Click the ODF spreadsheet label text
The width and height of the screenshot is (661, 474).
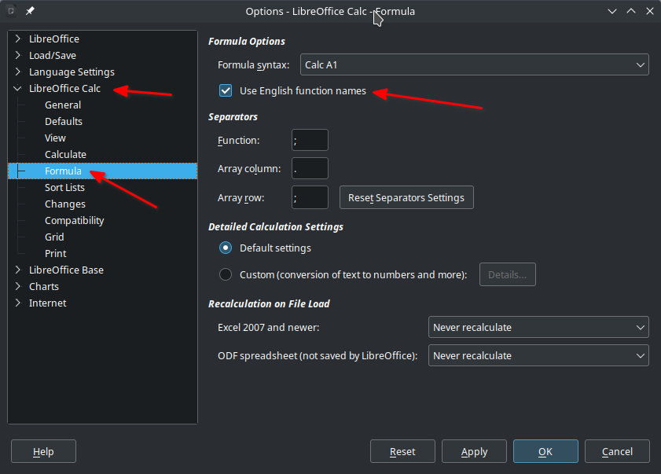[318, 355]
